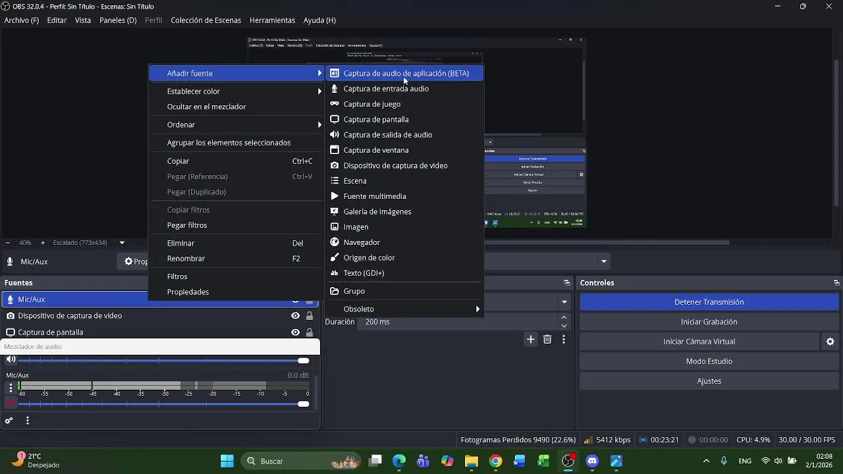Click Detener Transmisión button
The height and width of the screenshot is (474, 843).
(709, 302)
